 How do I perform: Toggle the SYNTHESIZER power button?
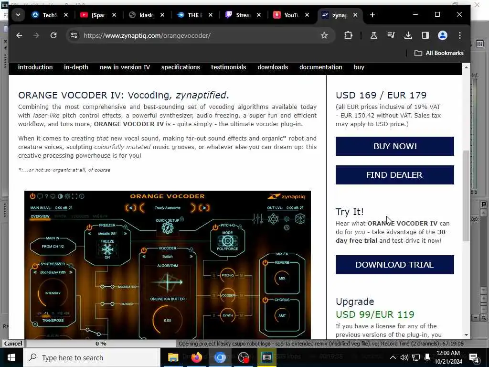tap(34, 266)
